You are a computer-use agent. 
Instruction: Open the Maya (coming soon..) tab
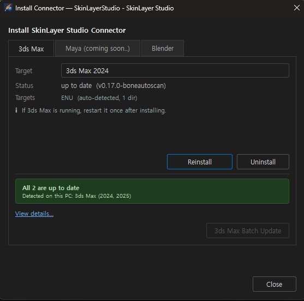click(x=98, y=48)
